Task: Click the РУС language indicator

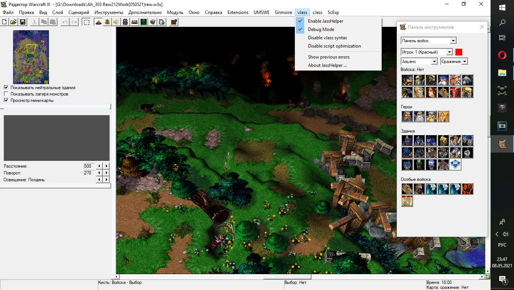Action: coord(502,245)
